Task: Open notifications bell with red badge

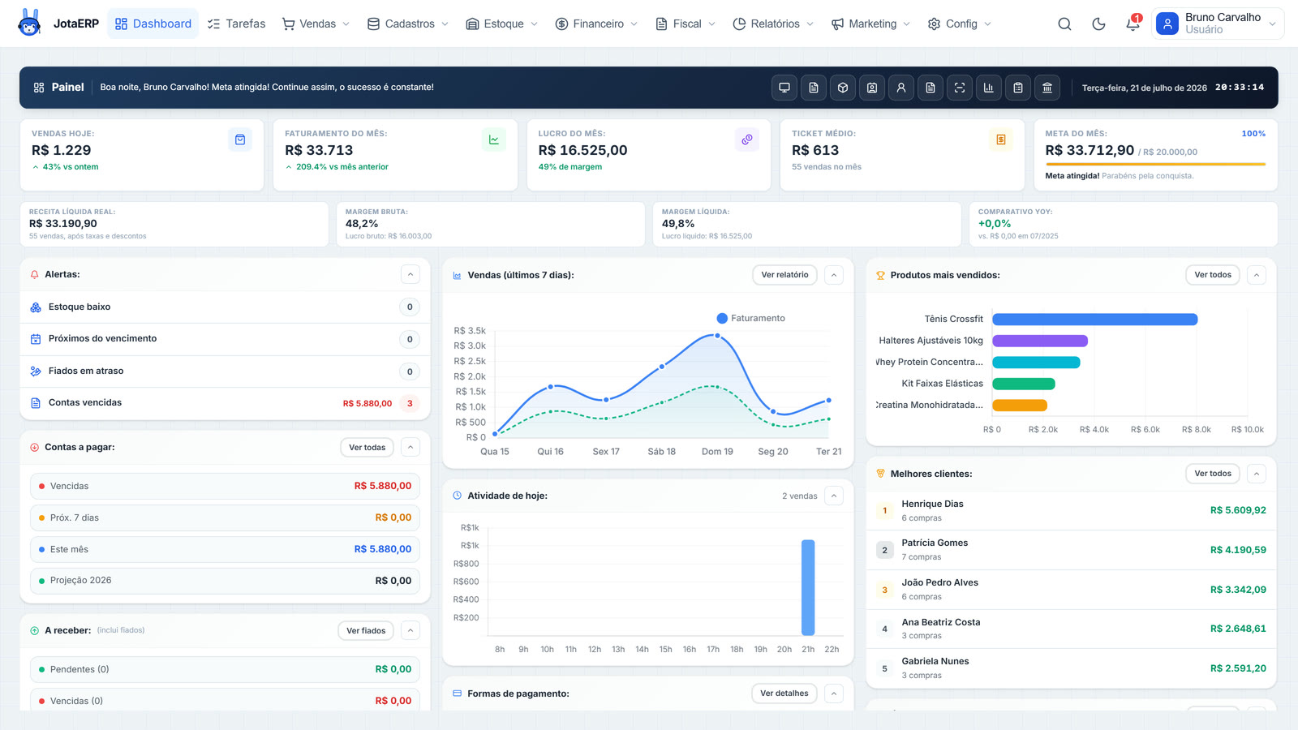Action: 1133,24
